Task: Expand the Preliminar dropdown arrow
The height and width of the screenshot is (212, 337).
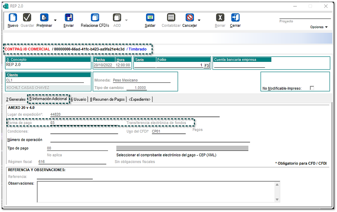Action: (55, 20)
